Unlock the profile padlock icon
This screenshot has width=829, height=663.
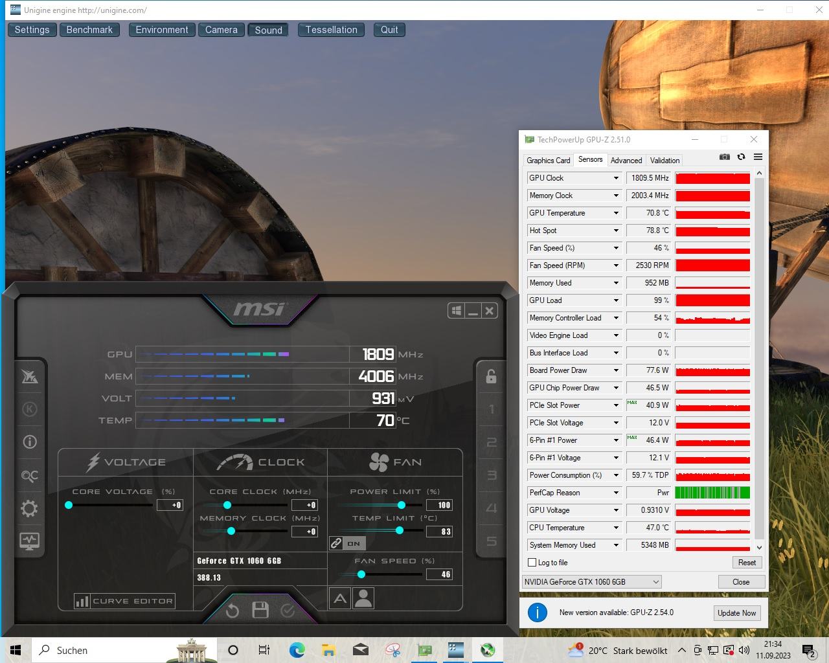coord(491,376)
